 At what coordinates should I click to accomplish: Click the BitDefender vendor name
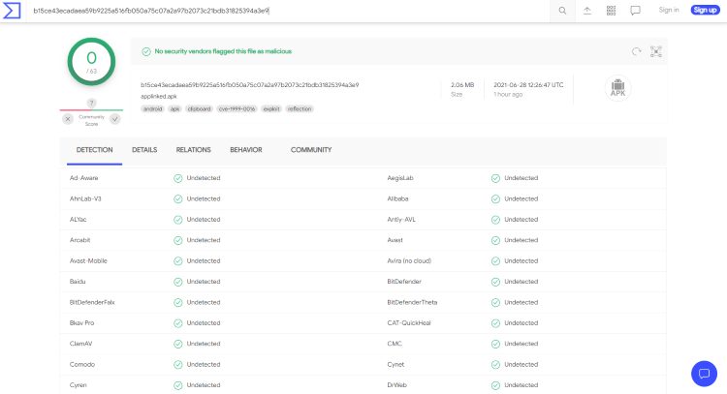(404, 282)
